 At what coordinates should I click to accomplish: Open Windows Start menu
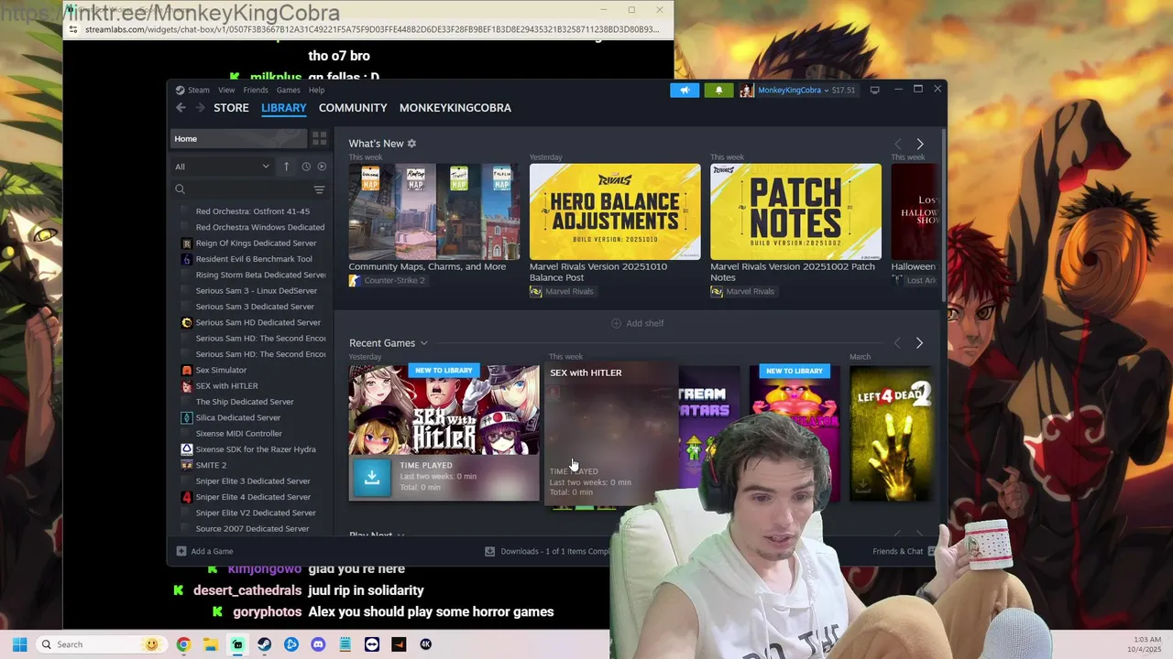point(19,644)
